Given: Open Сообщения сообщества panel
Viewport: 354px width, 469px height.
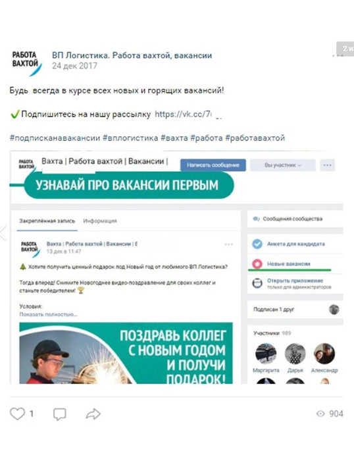Looking at the screenshot, I should click(288, 219).
